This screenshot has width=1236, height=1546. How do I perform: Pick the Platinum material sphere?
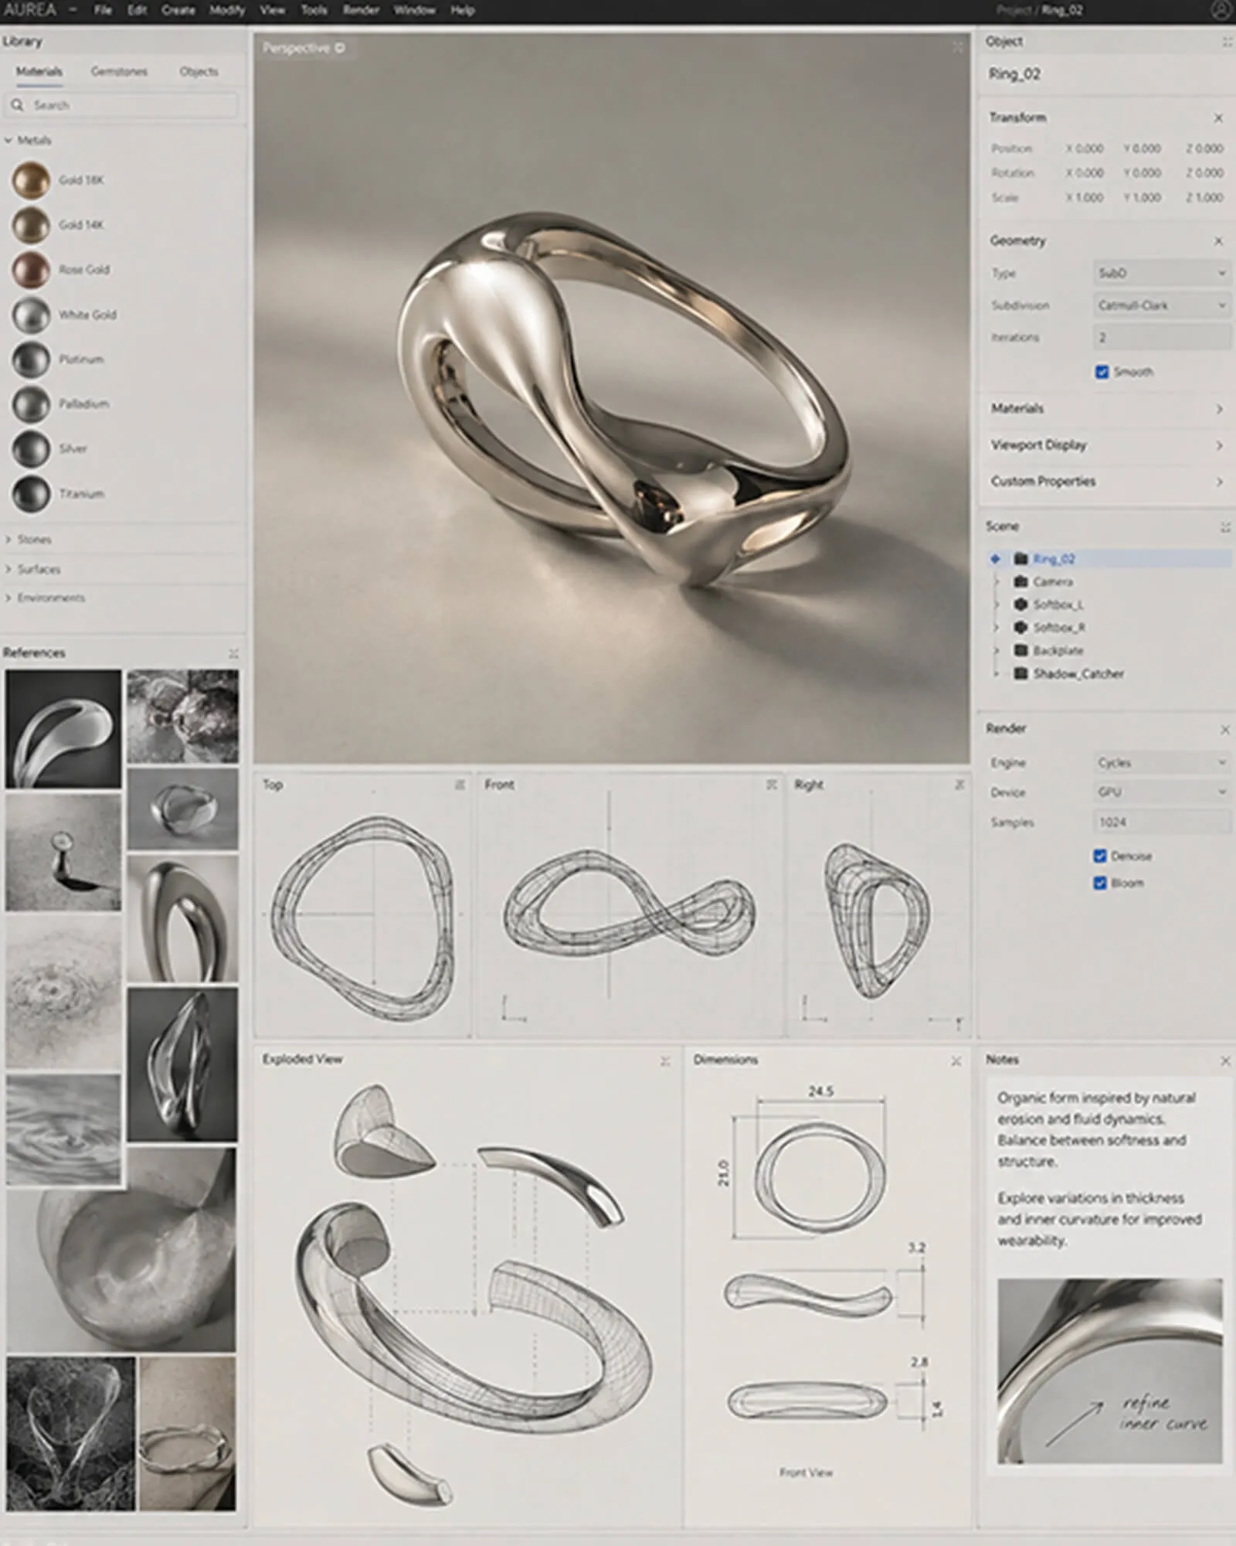[31, 359]
